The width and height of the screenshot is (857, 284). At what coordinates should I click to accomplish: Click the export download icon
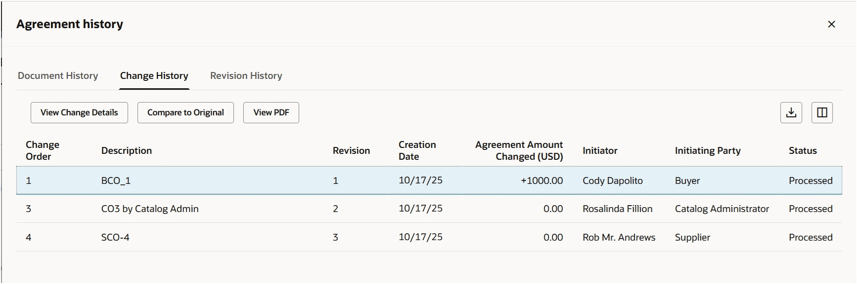tap(791, 112)
